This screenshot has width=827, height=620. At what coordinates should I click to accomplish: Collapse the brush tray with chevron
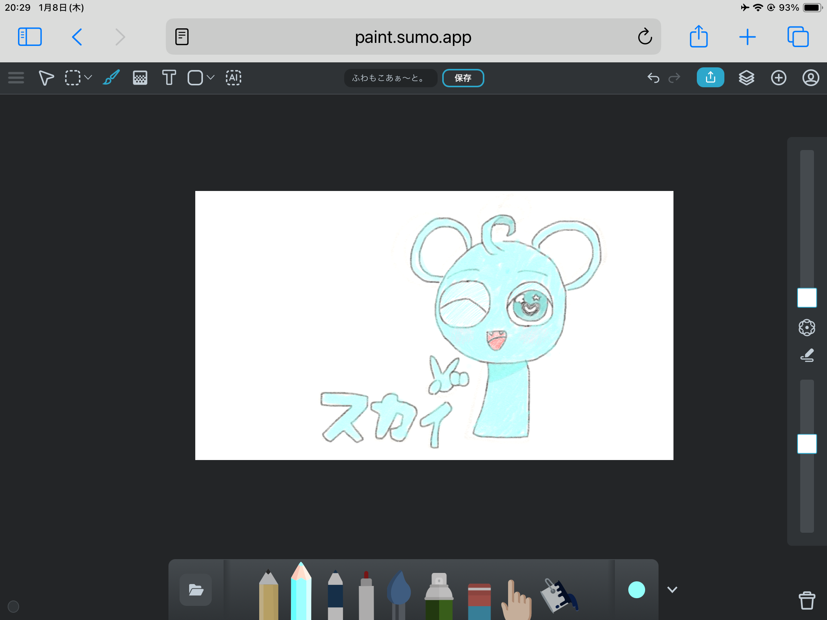[672, 589]
